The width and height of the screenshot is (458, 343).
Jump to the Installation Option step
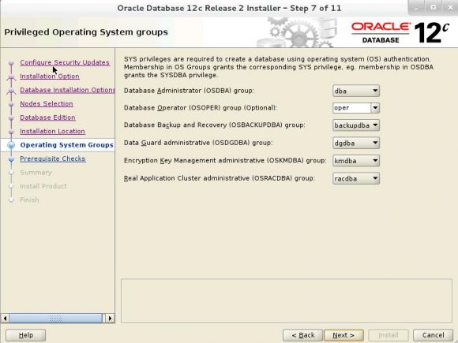tap(50, 76)
